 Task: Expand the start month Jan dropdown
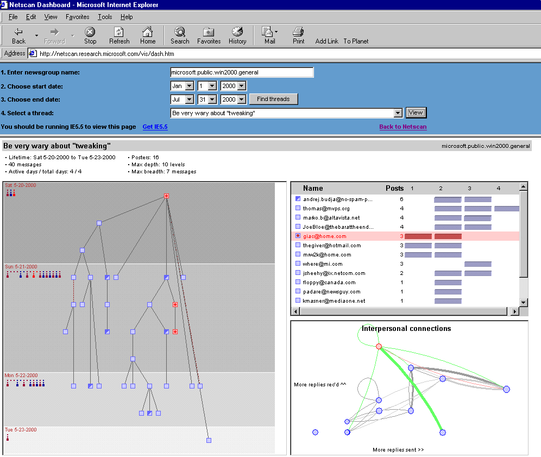[x=189, y=86]
